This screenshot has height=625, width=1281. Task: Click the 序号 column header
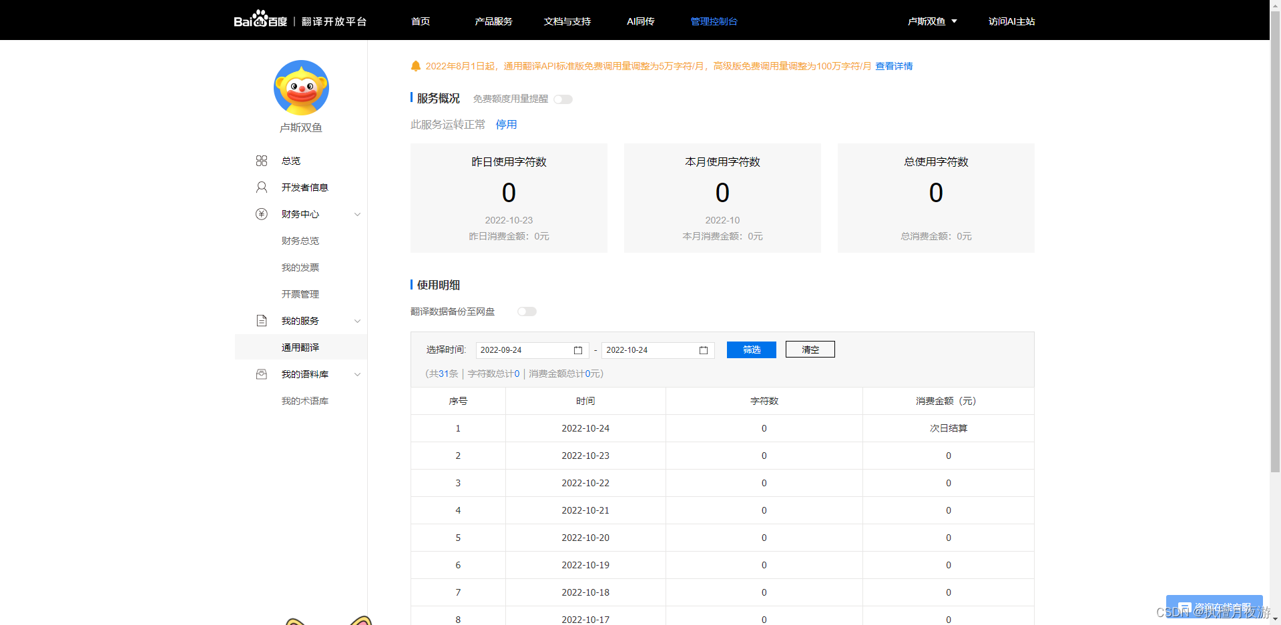pos(458,401)
